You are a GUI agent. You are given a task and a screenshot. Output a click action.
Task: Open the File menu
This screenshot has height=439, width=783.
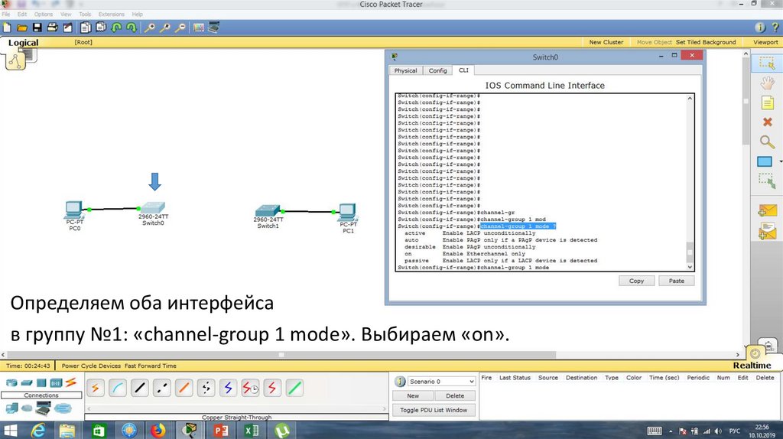point(6,14)
